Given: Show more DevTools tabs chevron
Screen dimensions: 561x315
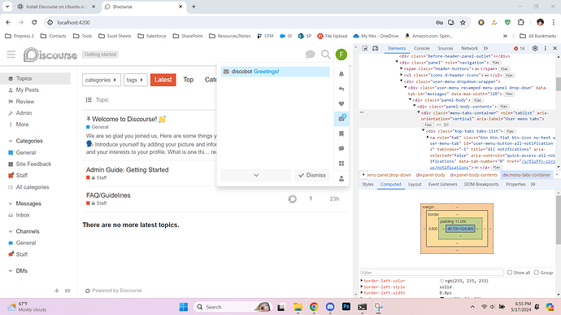Looking at the screenshot, I should 485,48.
